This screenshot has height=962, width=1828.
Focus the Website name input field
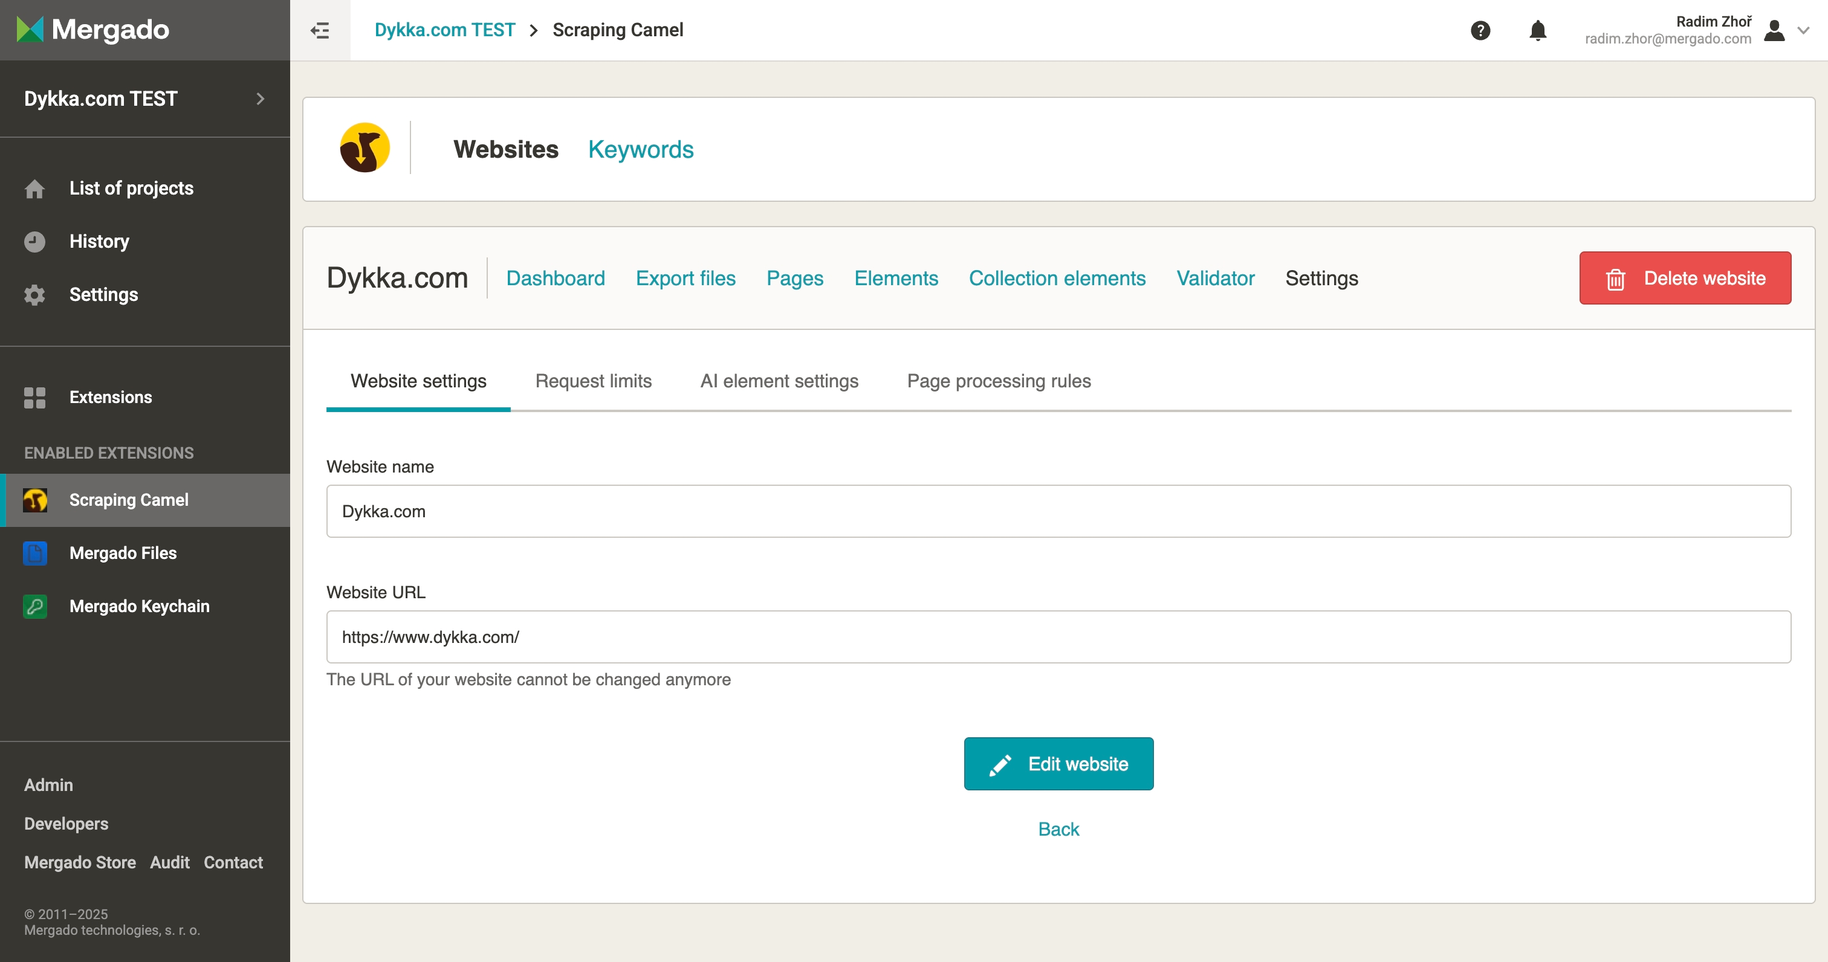[1058, 511]
